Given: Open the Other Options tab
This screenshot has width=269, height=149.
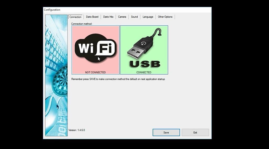Looking at the screenshot, I should point(165,17).
